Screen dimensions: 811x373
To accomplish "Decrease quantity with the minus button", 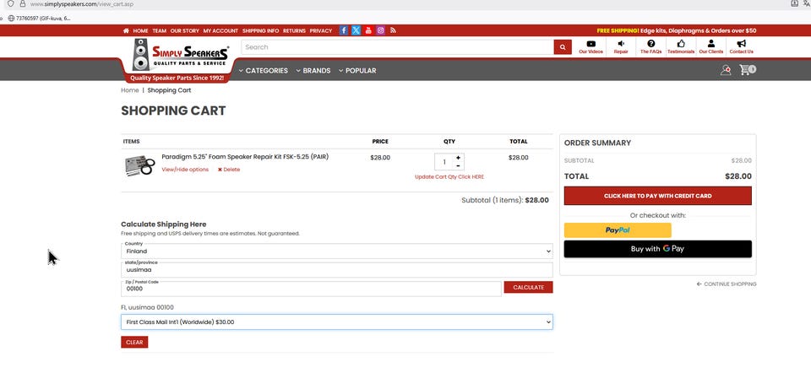I will pos(458,166).
